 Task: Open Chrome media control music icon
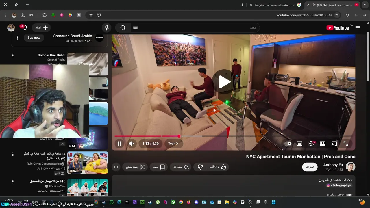pos(31,15)
